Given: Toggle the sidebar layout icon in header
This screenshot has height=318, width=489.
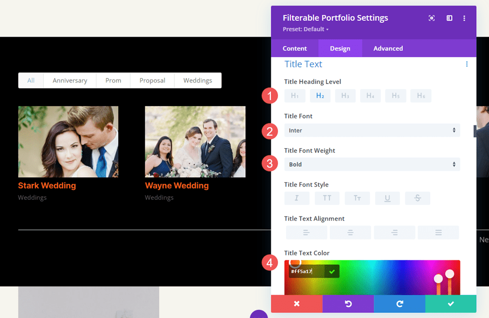Looking at the screenshot, I should tap(449, 18).
